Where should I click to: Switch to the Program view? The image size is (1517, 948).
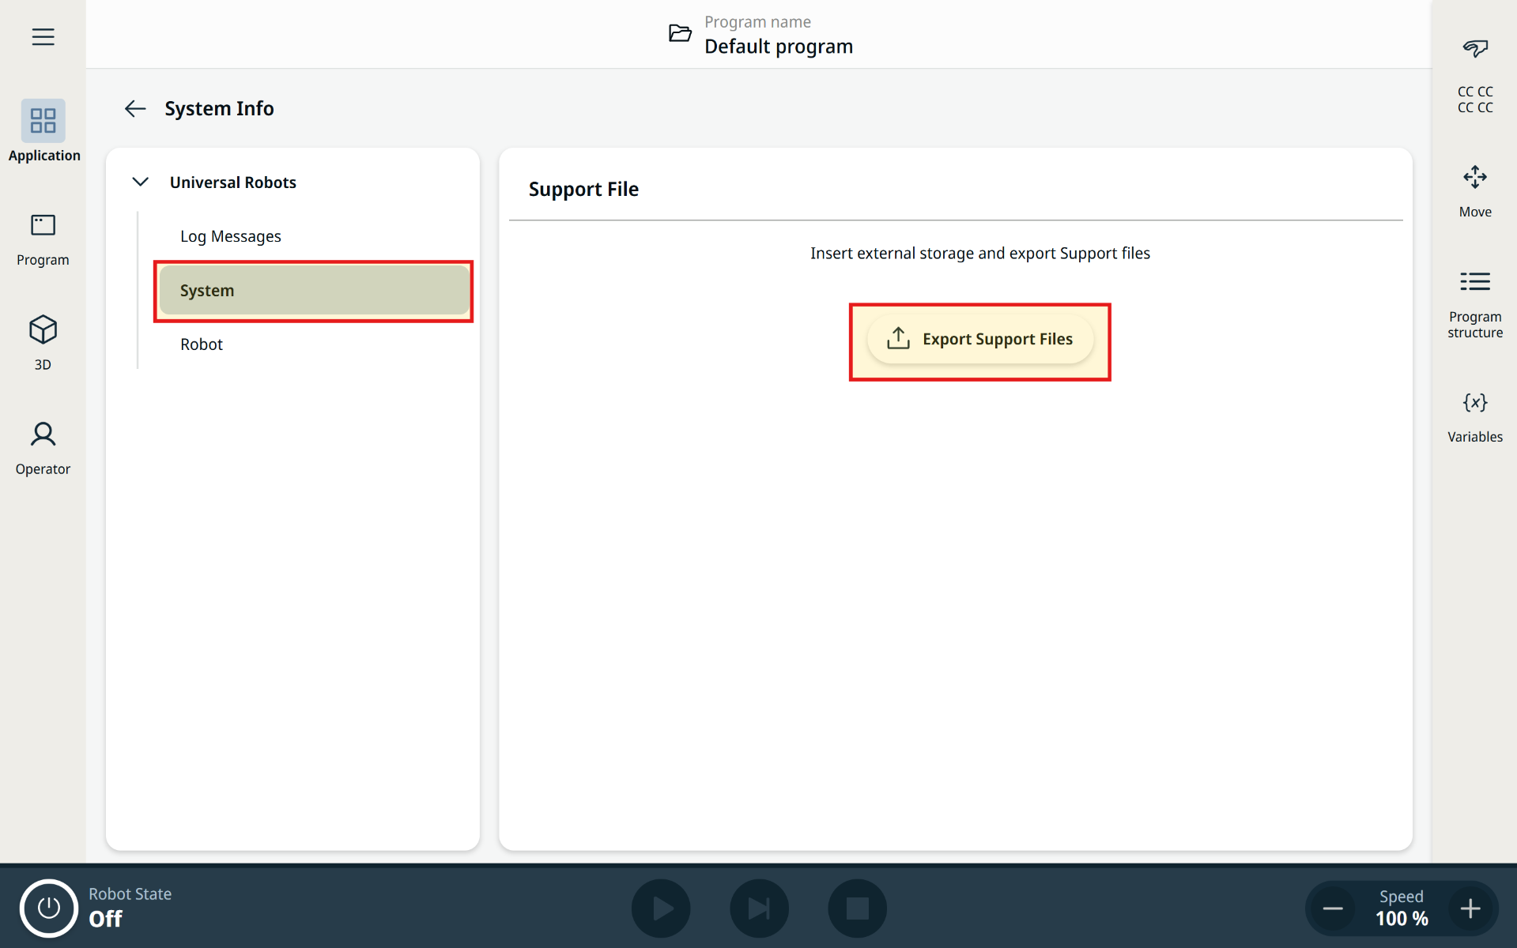click(43, 239)
